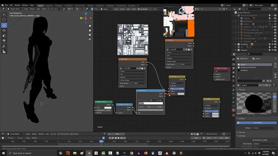The height and width of the screenshot is (156, 278).
Task: Click the viewport zoom magnifier icon
Action: [90, 26]
